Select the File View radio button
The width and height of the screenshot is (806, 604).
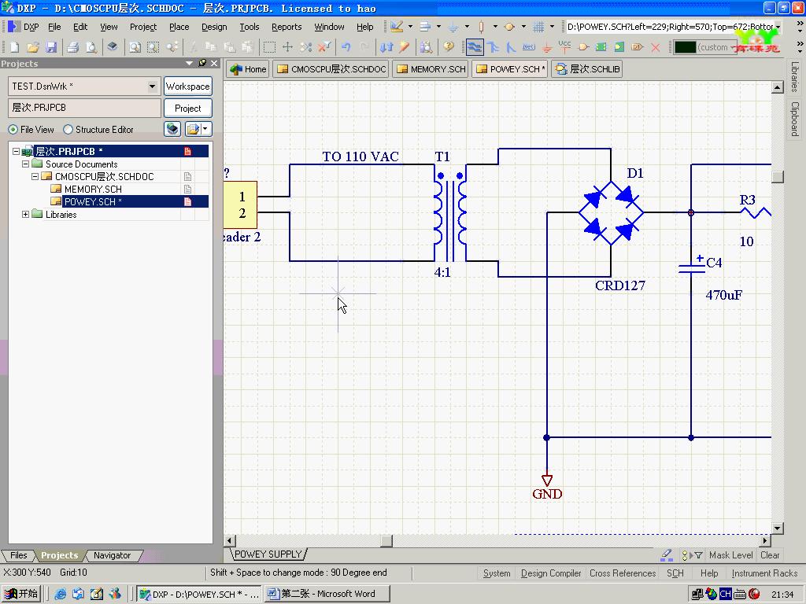coord(13,130)
